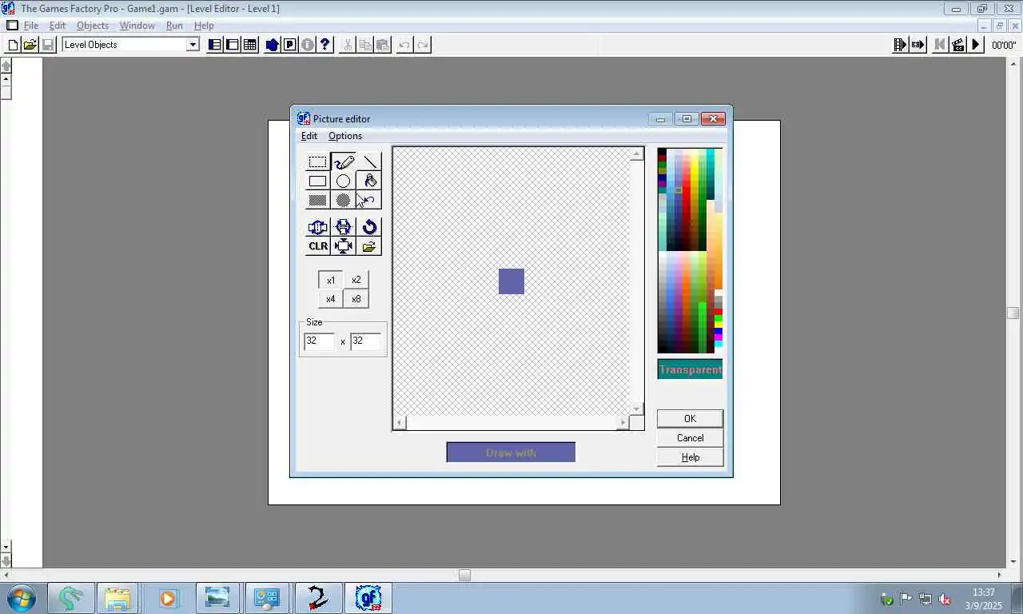
Task: Run the level with small filmstrip icon
Action: [918, 45]
